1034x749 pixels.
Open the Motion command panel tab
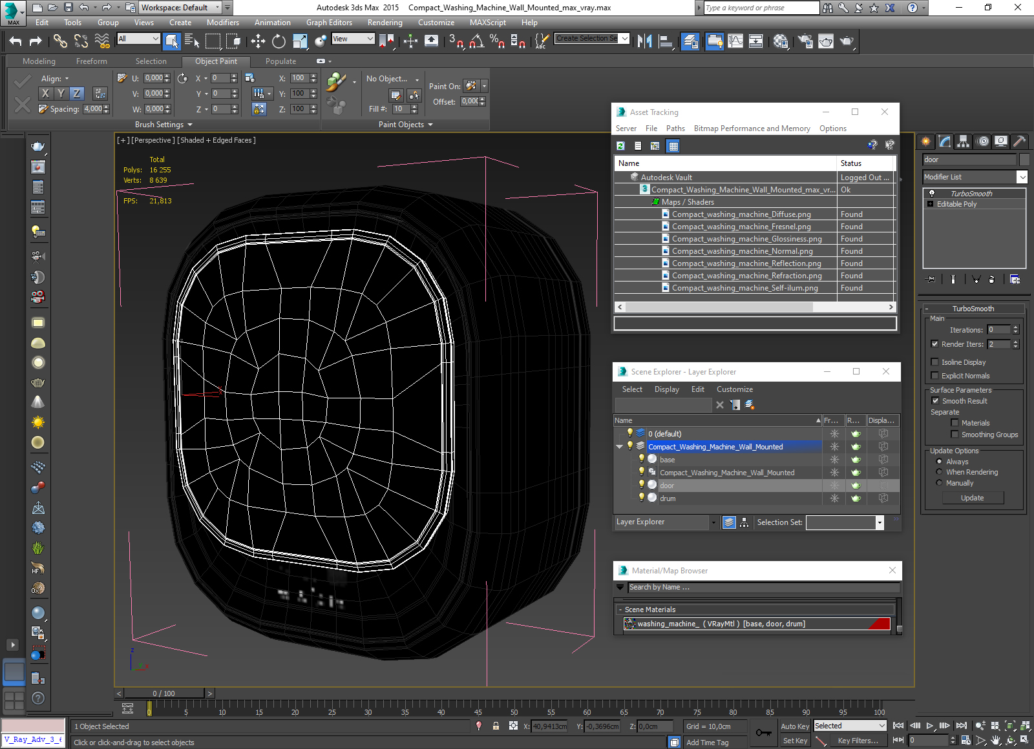coord(982,141)
